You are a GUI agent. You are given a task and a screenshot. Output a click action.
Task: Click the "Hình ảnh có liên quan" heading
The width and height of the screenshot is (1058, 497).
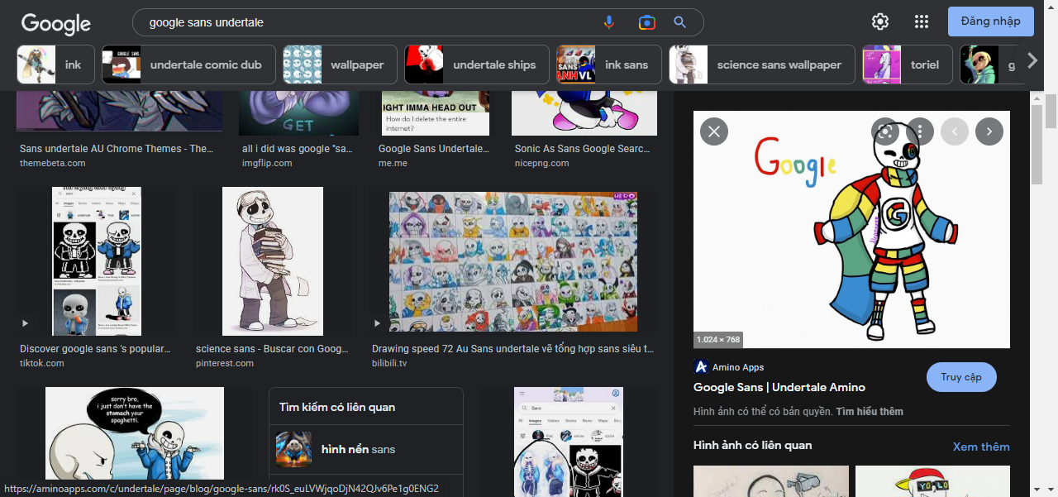[x=753, y=445]
